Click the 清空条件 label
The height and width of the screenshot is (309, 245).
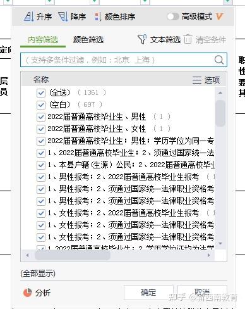(x=211, y=39)
